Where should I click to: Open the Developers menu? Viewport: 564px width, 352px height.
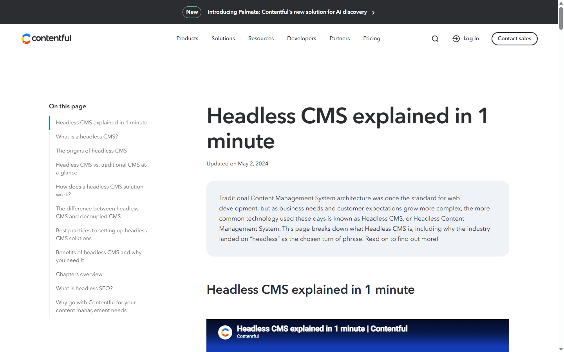click(x=302, y=38)
